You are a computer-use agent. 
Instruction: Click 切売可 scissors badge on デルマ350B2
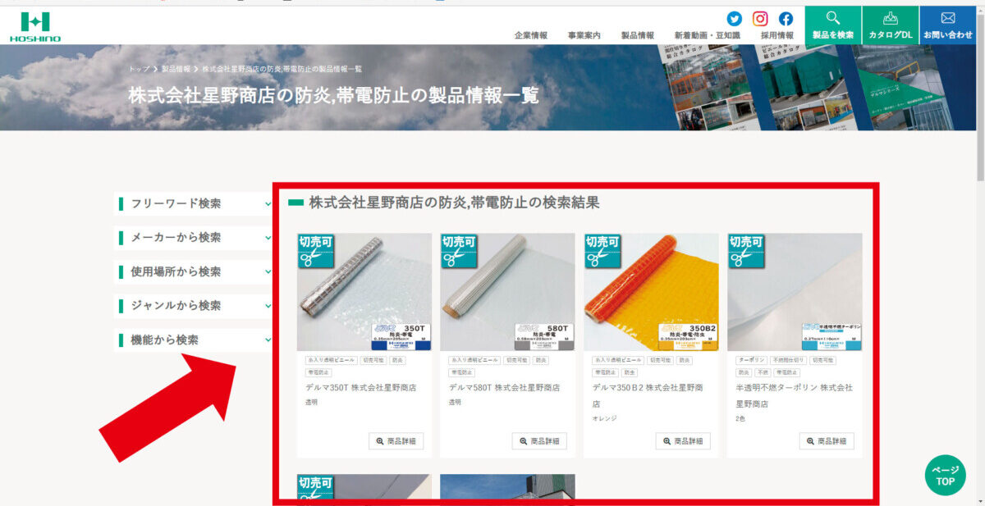(602, 252)
